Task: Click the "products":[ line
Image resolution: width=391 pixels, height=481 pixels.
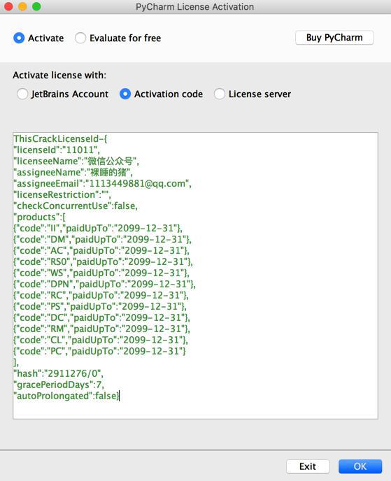Action: pos(39,217)
